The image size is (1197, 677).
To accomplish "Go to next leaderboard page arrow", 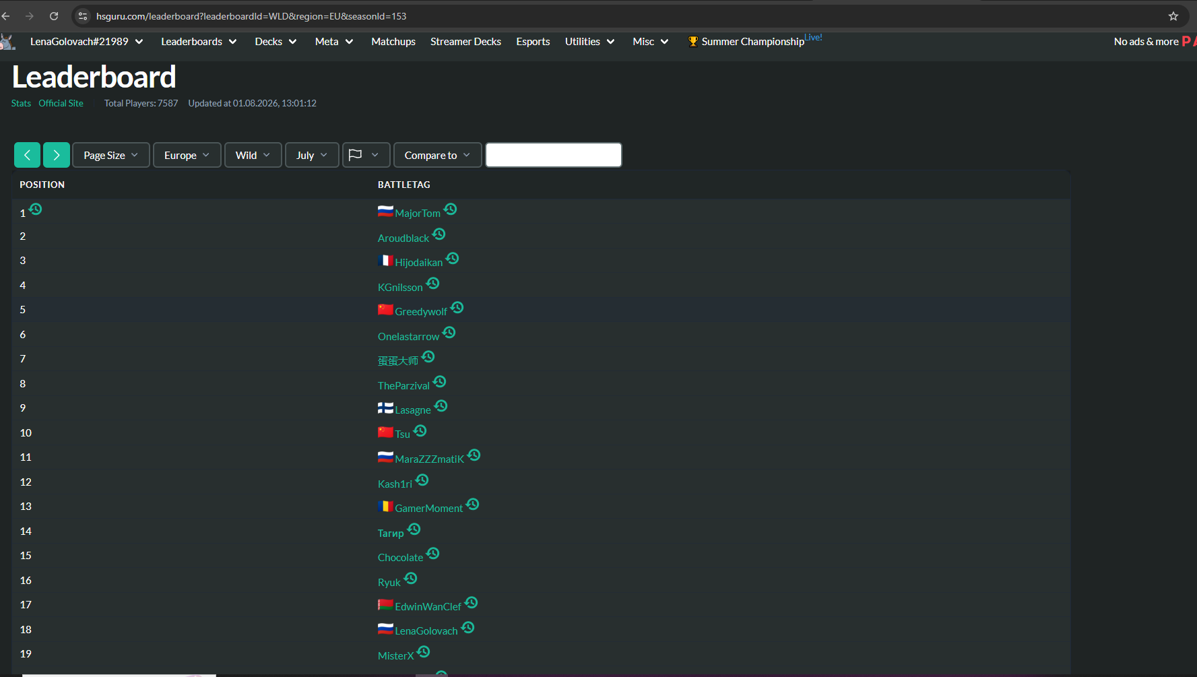I will [57, 155].
